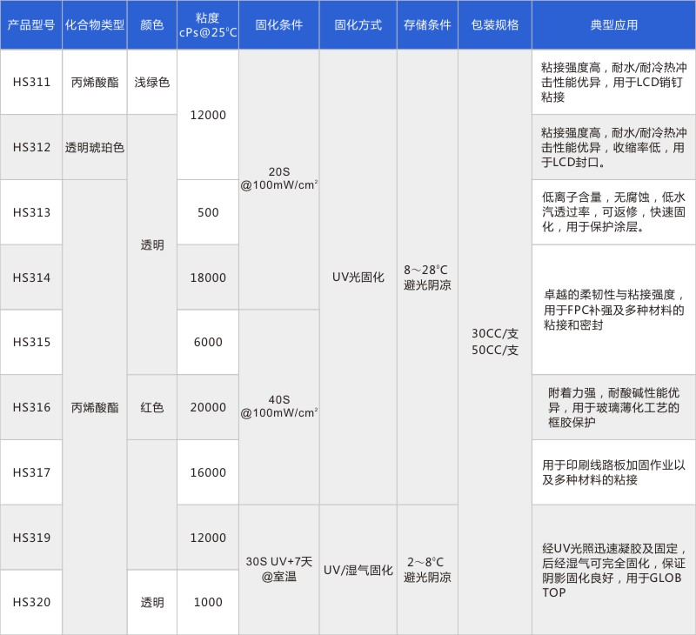The height and width of the screenshot is (635, 696).
Task: Click the 2～8°C 避光阴凉 storage cell
Action: [427, 570]
